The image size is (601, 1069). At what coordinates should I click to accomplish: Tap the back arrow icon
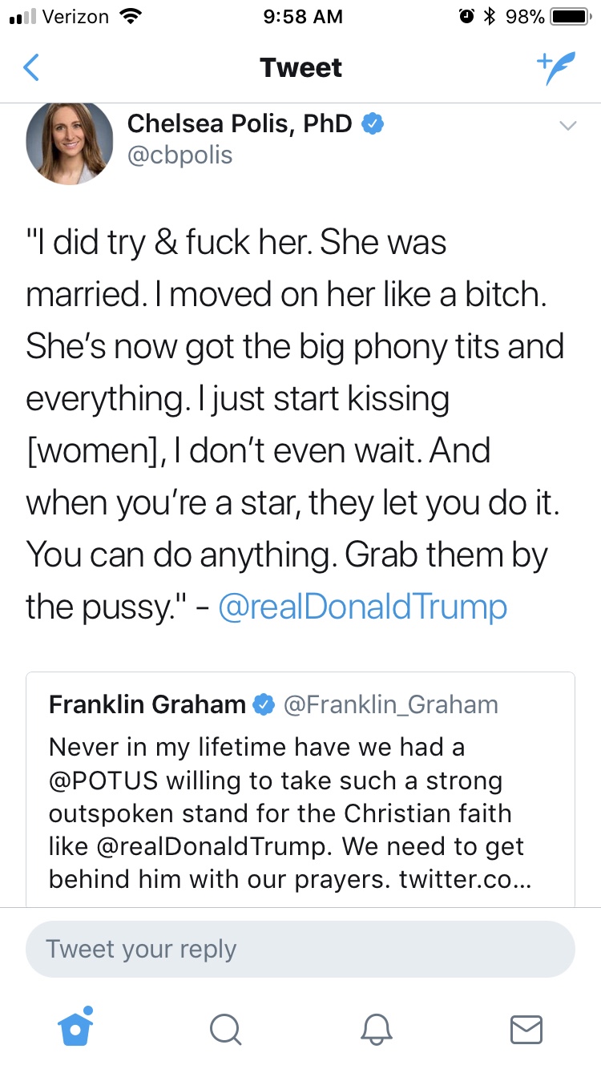pos(31,68)
